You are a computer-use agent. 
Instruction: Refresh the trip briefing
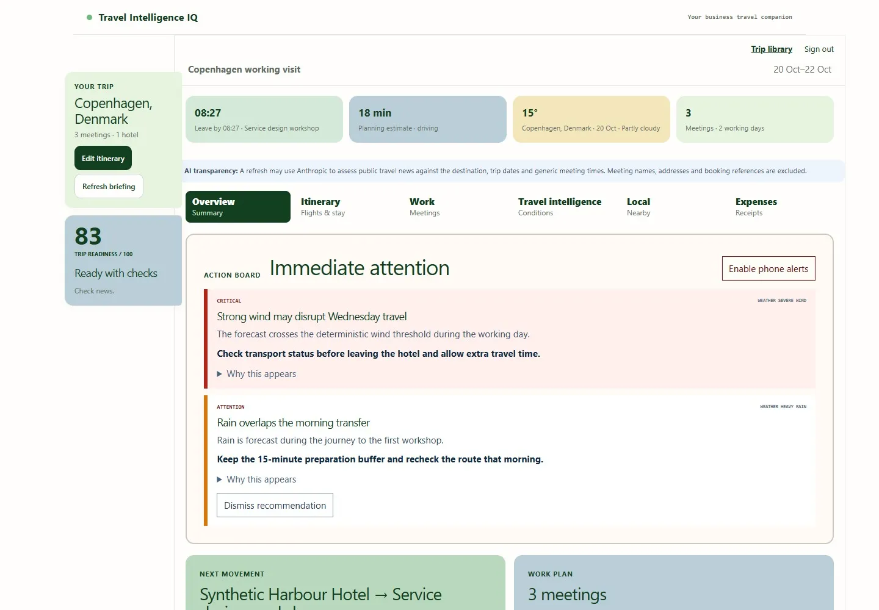(x=109, y=186)
